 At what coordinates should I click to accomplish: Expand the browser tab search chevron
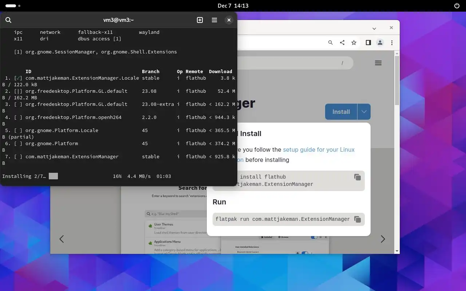(x=374, y=28)
